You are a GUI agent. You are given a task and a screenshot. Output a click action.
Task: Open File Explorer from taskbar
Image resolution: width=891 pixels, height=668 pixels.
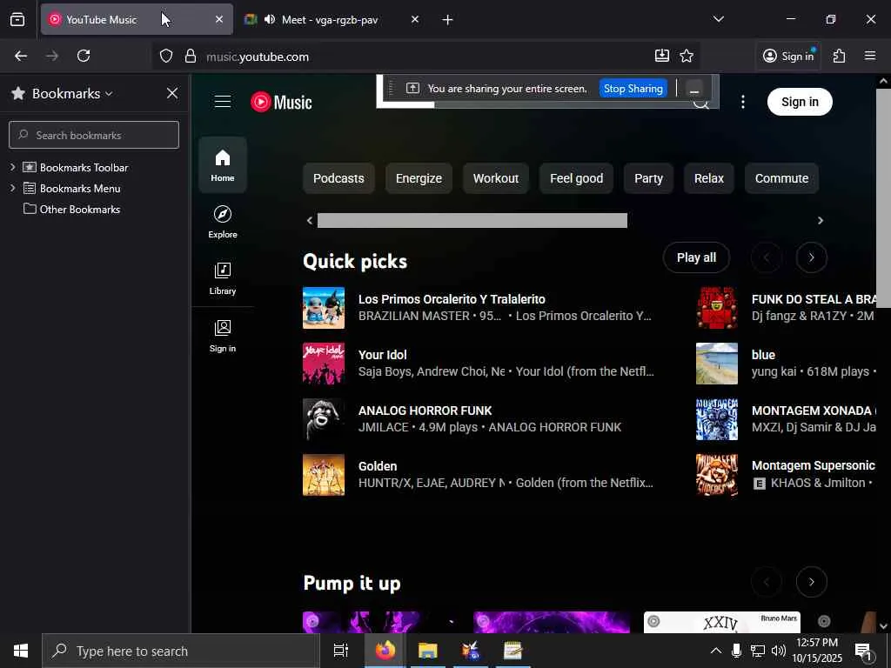coord(427,651)
